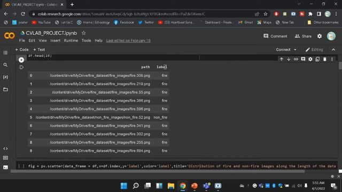Rename notebook title CVLAB_PROJECT.ipynb
Viewport: 342px width, 192px height.
(51, 33)
